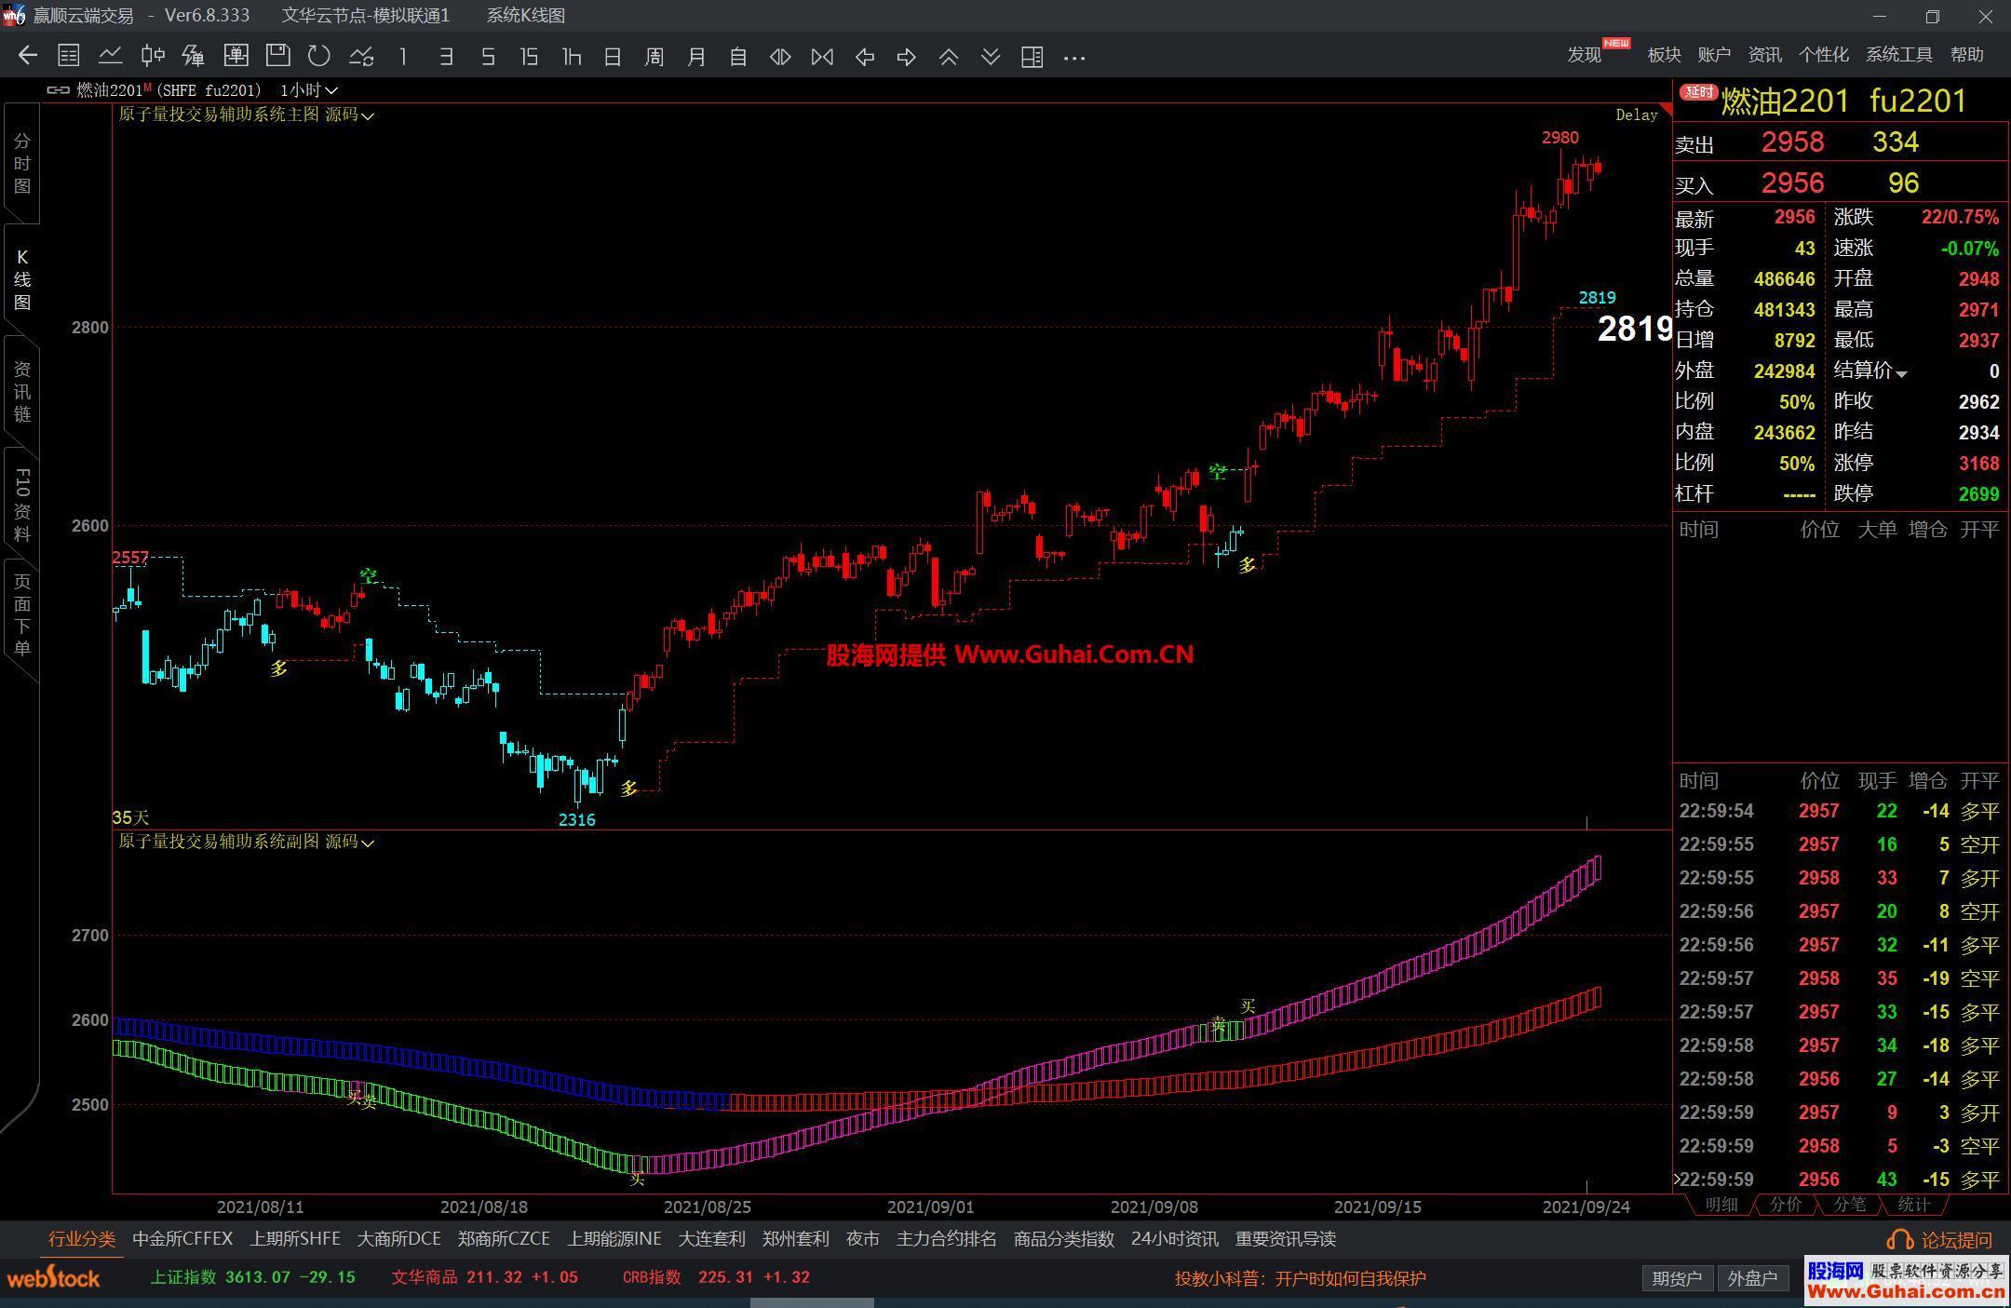Image resolution: width=2011 pixels, height=1308 pixels.
Task: Switch to 15-minute period
Action: [529, 57]
